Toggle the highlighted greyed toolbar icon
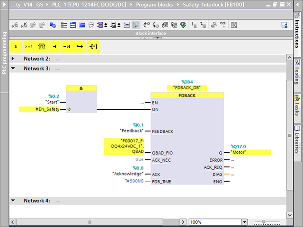The image size is (303, 227). click(135, 25)
